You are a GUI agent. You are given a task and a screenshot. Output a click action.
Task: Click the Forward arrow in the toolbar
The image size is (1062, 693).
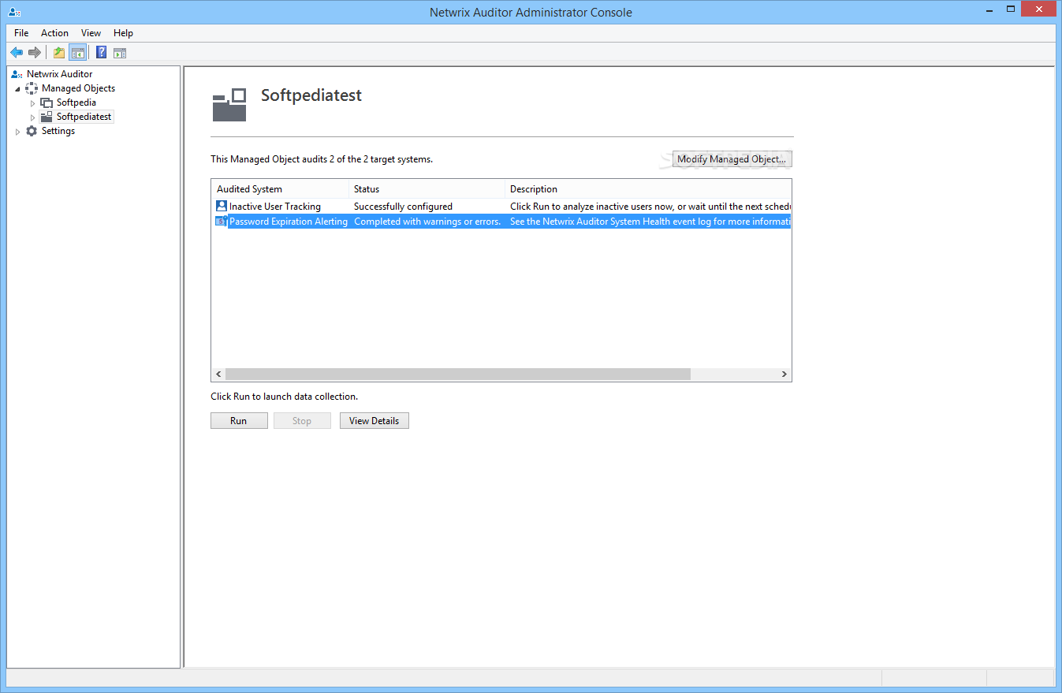pyautogui.click(x=35, y=53)
